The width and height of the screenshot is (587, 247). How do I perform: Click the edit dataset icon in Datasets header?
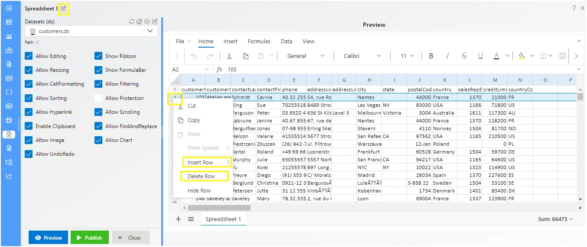pyautogui.click(x=155, y=21)
